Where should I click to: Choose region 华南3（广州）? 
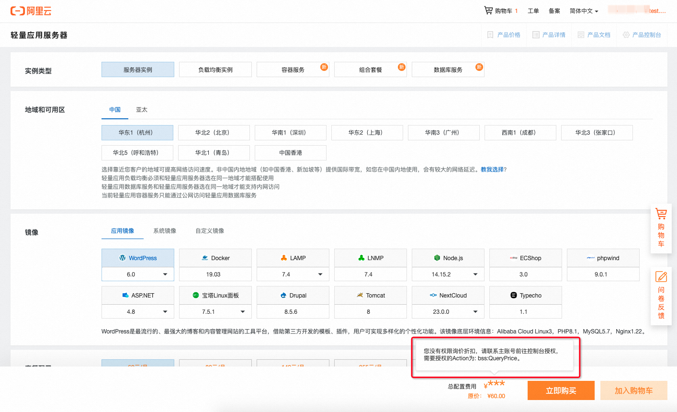[444, 133]
